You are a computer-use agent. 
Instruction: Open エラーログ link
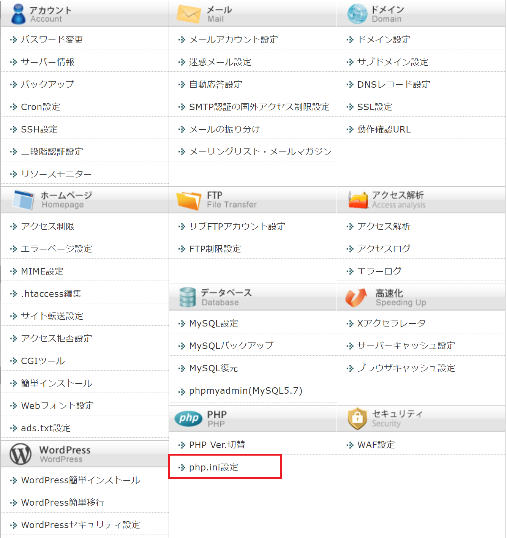(x=379, y=271)
